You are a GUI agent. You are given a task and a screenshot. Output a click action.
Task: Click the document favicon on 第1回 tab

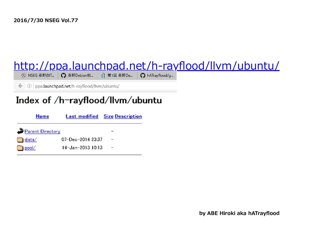(103, 75)
